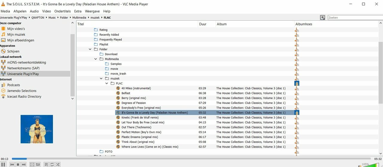The image size is (383, 167).
Task: Open Podcasts in the sidebar
Action: click(x=13, y=85)
